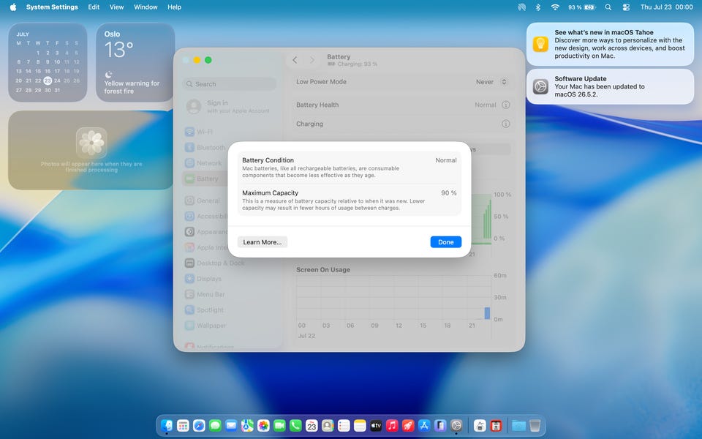Open the App Store Dock icon
Image resolution: width=702 pixels, height=439 pixels.
coord(424,425)
